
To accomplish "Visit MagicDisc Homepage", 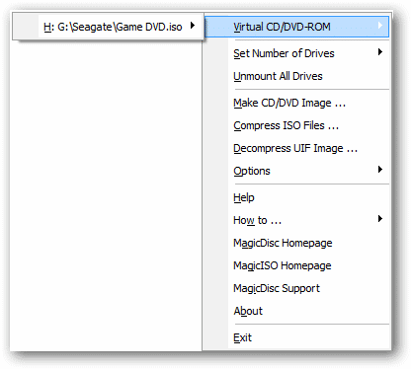I will tap(296, 243).
